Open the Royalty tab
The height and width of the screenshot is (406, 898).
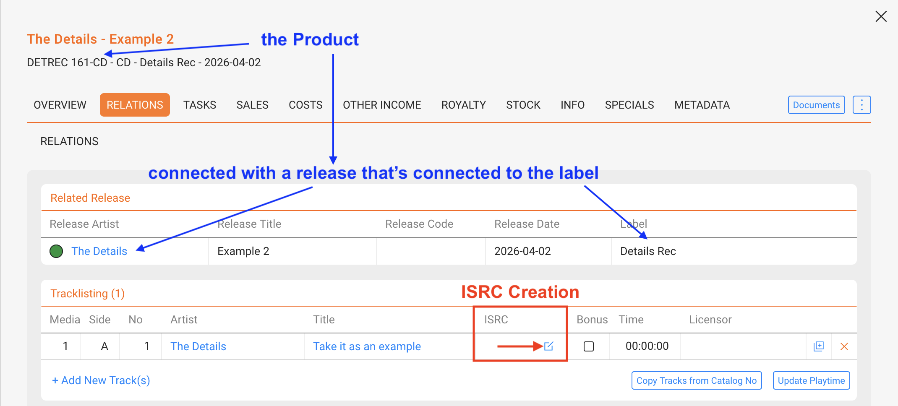463,105
